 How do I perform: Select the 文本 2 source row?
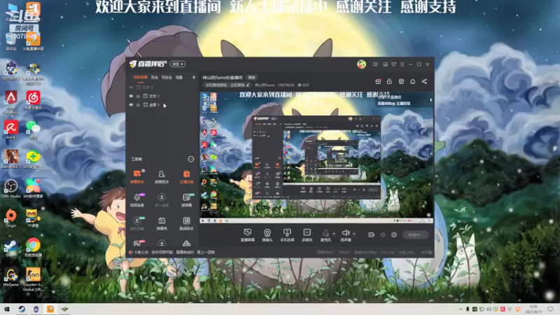pyautogui.click(x=162, y=87)
